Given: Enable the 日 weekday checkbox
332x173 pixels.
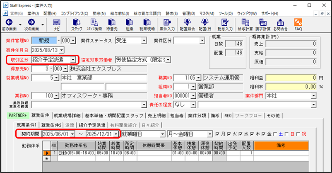Looking at the screenshot, I should tap(286, 134).
